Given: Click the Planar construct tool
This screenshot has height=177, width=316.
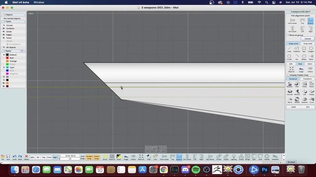Looking at the screenshot, I should pyautogui.click(x=312, y=85).
